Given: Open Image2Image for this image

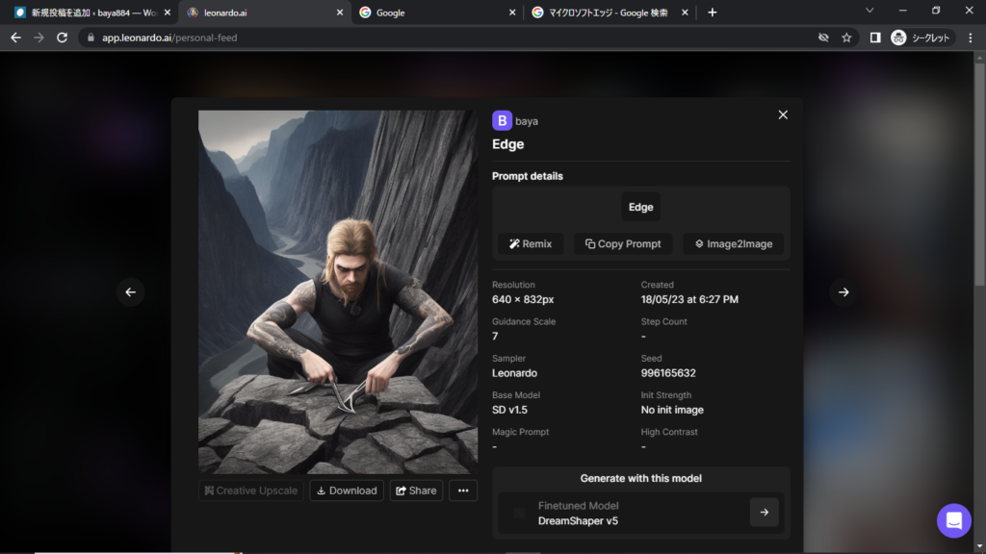Looking at the screenshot, I should [733, 244].
